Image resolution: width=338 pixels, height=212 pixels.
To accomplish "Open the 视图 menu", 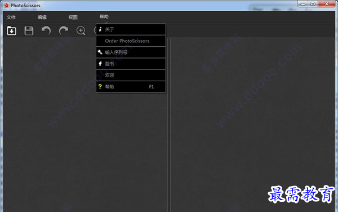I will [x=73, y=17].
